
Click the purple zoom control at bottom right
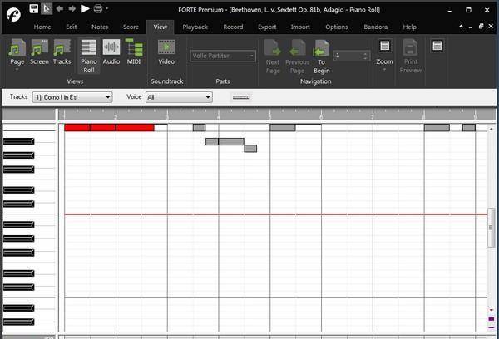coord(492,319)
